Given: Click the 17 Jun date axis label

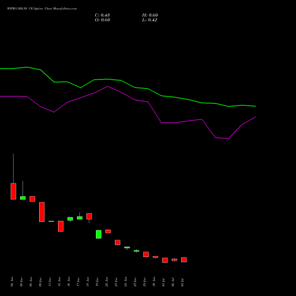Looking at the screenshot, I should tap(78, 282).
